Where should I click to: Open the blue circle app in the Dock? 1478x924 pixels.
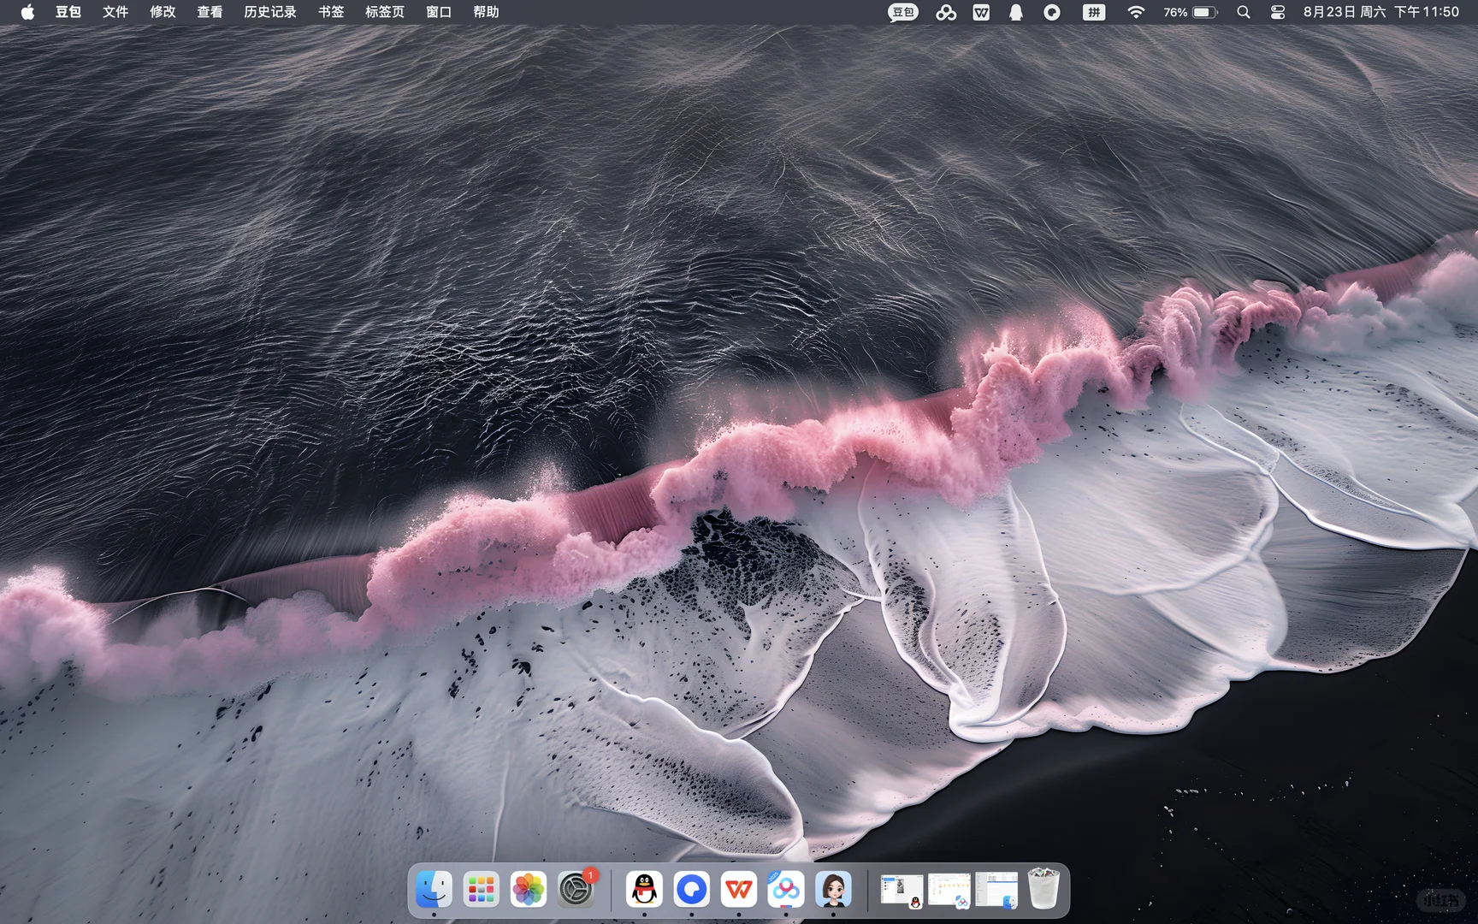(692, 890)
